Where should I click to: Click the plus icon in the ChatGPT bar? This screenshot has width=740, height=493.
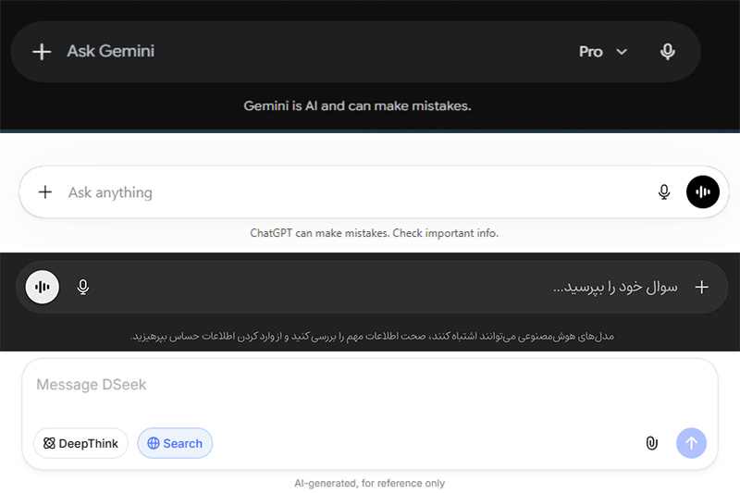coord(45,192)
